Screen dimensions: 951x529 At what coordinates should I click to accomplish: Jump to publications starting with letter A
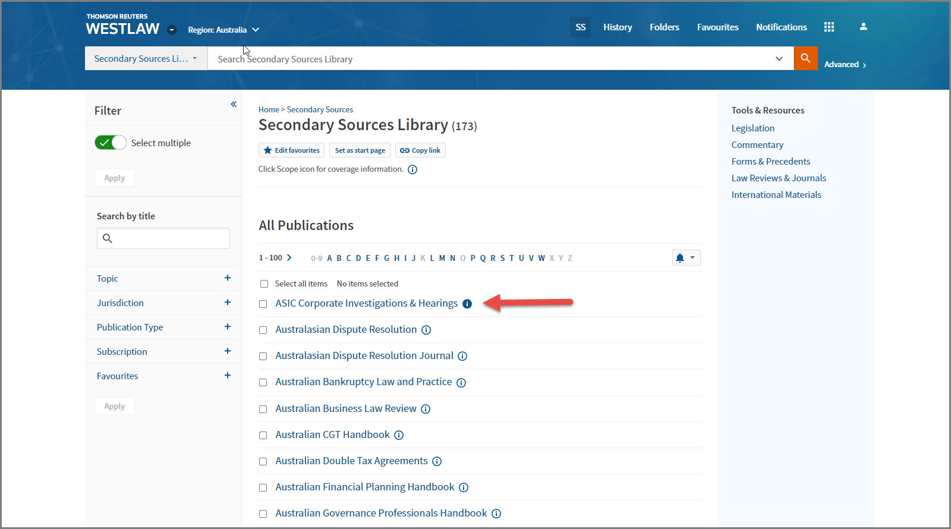click(x=330, y=258)
